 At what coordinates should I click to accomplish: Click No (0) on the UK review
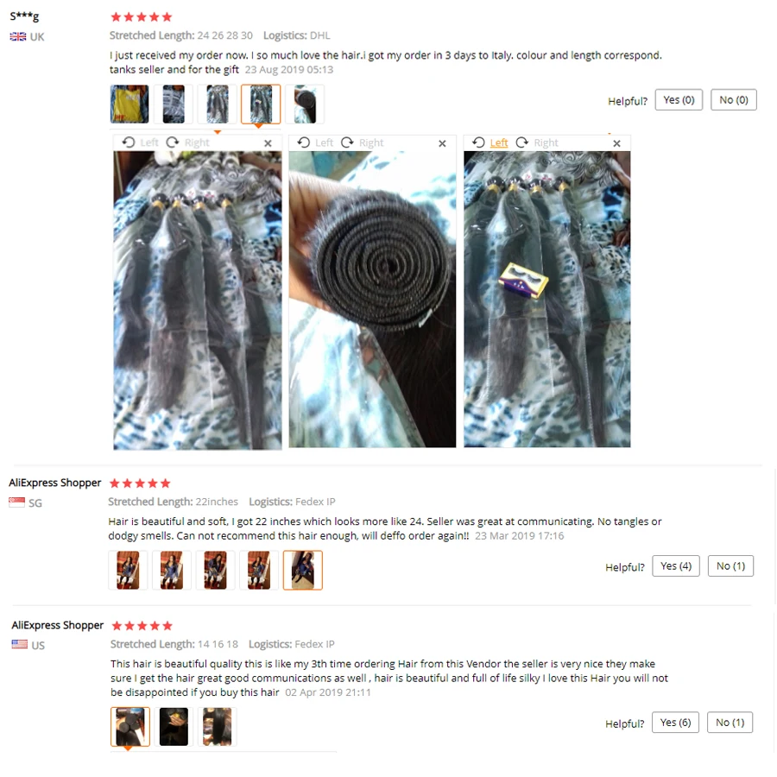point(733,100)
